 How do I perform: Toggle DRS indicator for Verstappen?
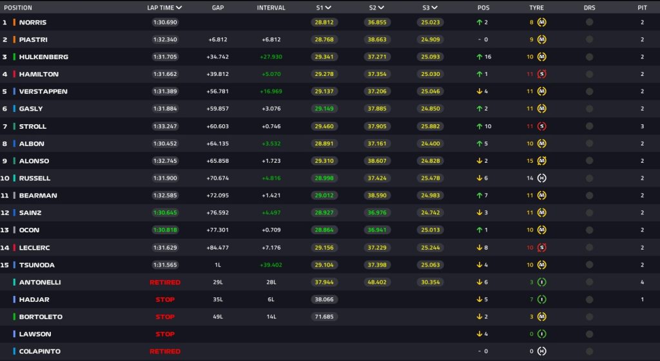coord(589,91)
